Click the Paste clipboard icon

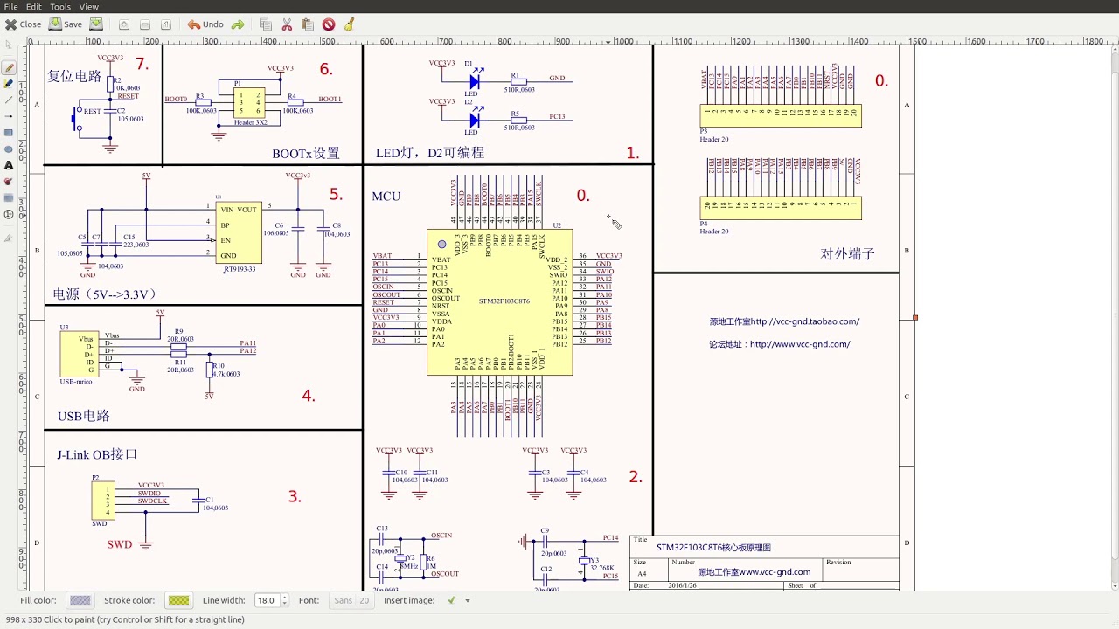pyautogui.click(x=308, y=24)
